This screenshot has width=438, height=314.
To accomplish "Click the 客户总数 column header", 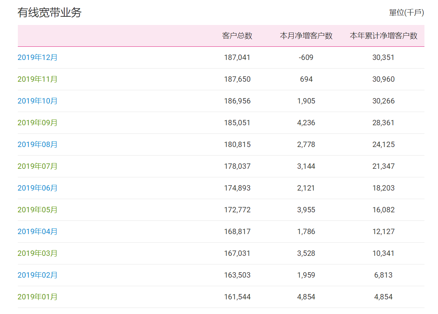I will tap(237, 36).
